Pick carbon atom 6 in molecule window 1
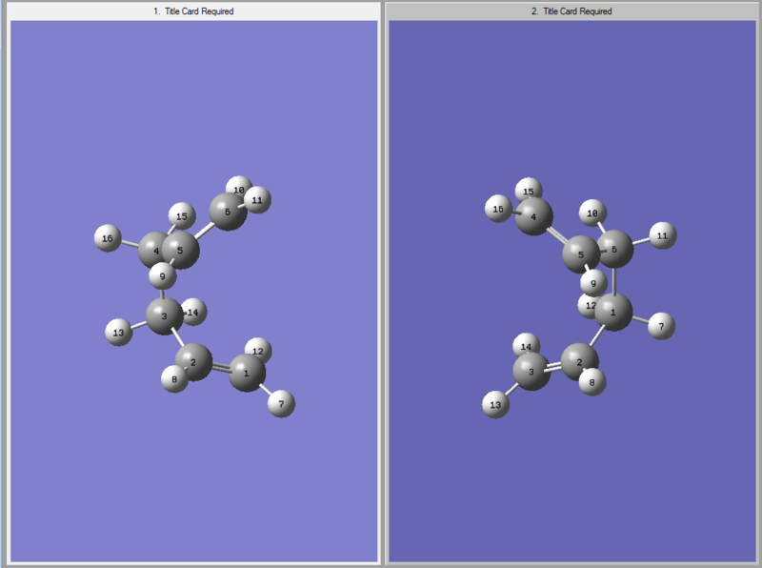762x568 pixels. (228, 212)
